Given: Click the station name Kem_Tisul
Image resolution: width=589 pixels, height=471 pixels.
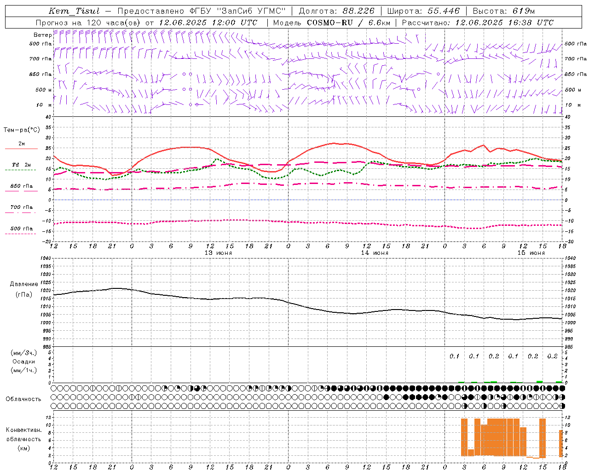Looking at the screenshot, I should tap(74, 11).
